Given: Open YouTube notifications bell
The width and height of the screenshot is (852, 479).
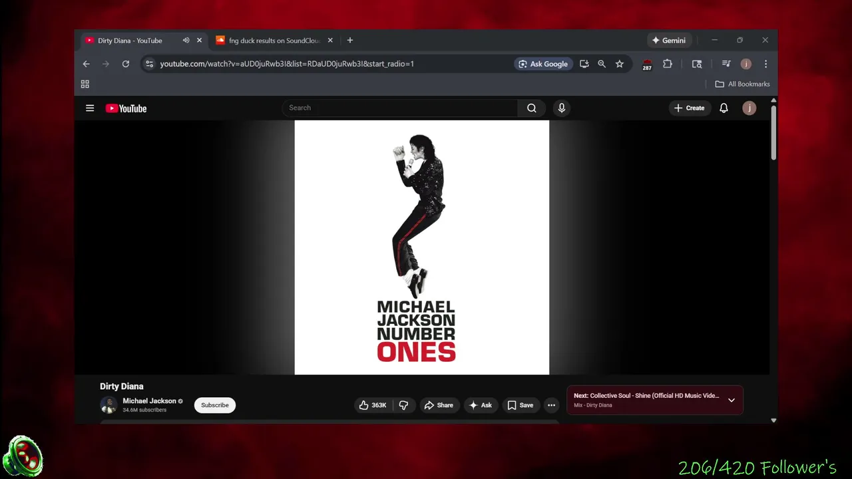Looking at the screenshot, I should coord(724,108).
